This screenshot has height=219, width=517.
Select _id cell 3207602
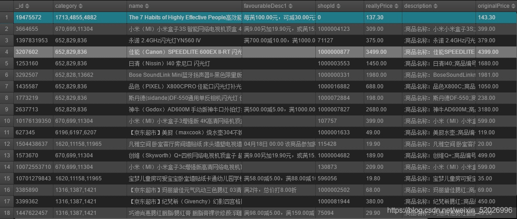coord(33,52)
